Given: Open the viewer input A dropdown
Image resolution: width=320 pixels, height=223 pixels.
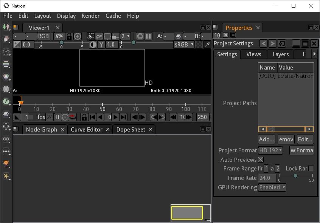Looking at the screenshot, I should click(169, 36).
